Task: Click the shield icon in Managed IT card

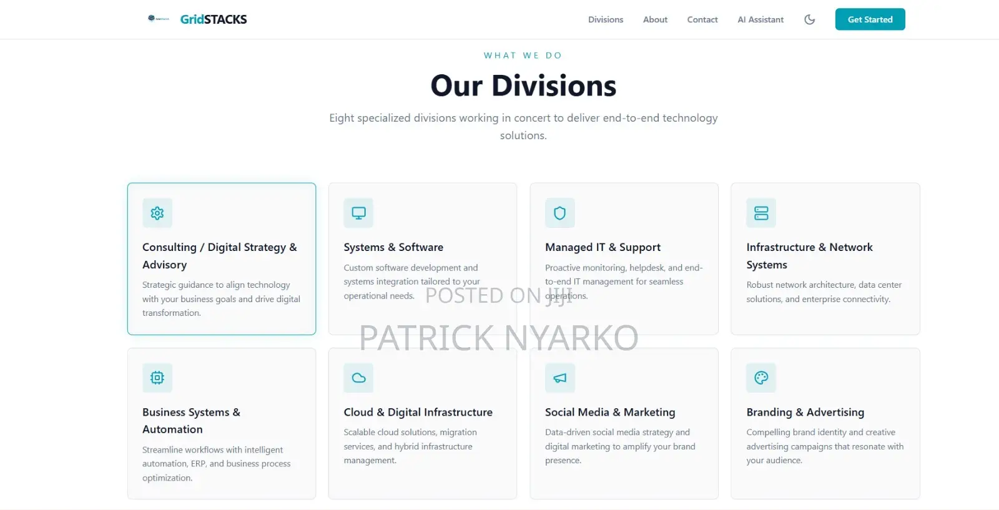Action: pyautogui.click(x=560, y=213)
